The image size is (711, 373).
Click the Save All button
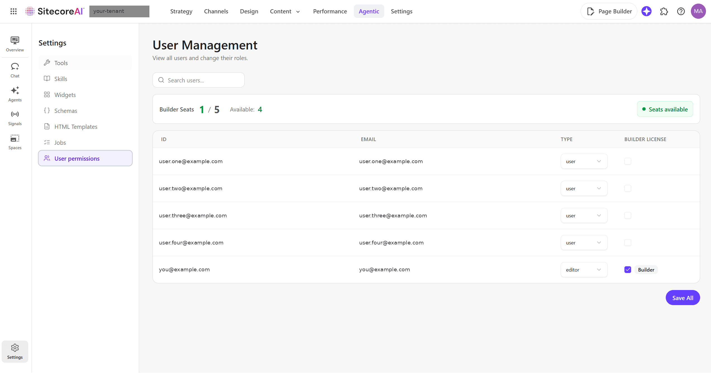tap(683, 298)
